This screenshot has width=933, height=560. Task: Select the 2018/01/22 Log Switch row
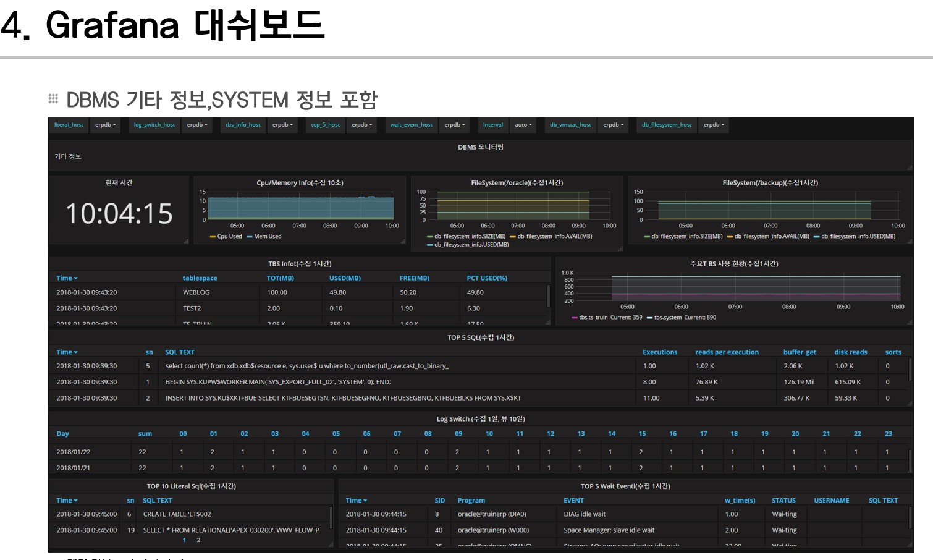[x=479, y=452]
